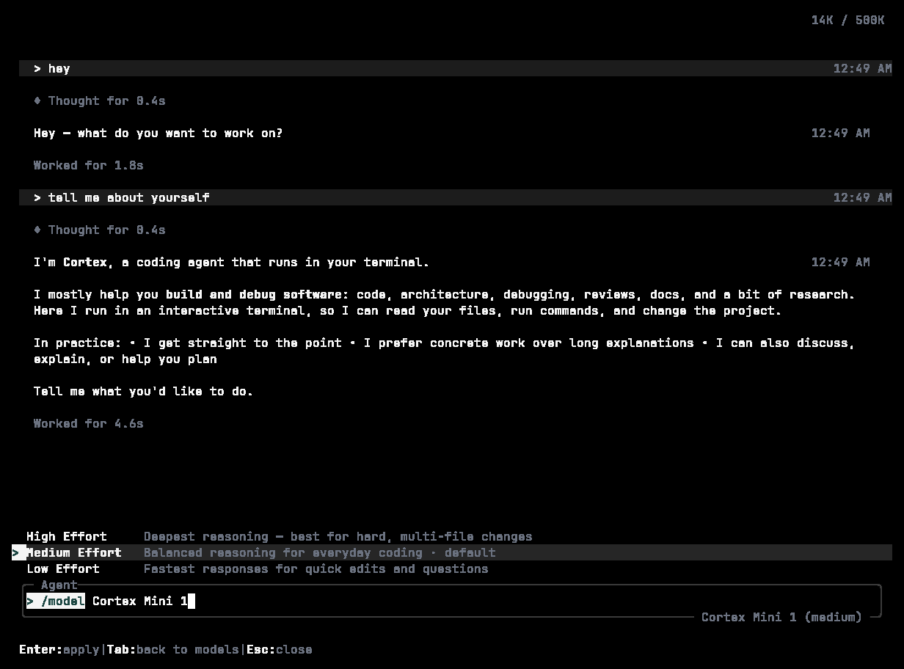The width and height of the screenshot is (904, 669).
Task: Click the 'In practice:' paragraph
Action: 445,351
